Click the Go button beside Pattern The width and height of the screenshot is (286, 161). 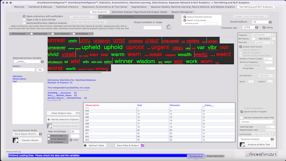40,70
